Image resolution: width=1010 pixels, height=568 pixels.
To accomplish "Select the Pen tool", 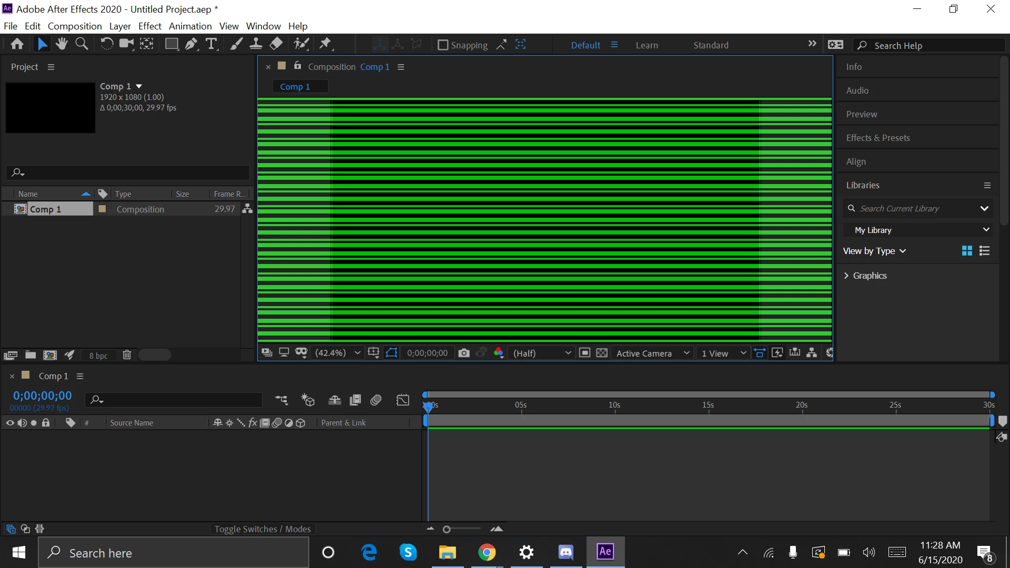I will click(191, 44).
